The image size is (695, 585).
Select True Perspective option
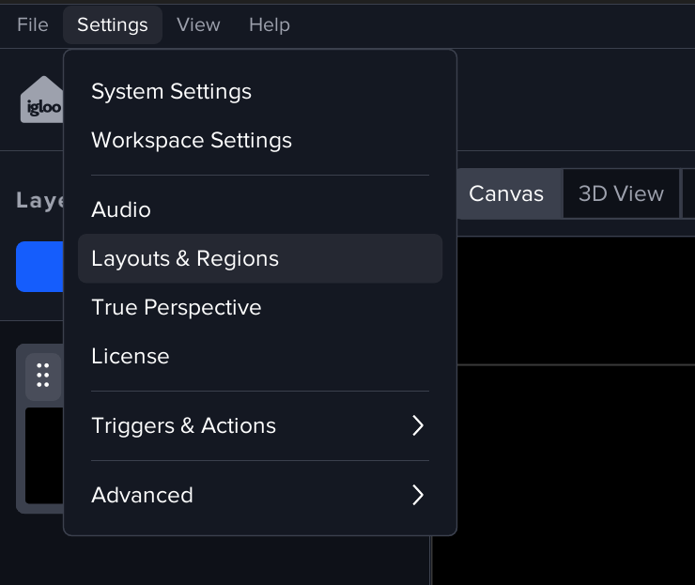point(177,307)
